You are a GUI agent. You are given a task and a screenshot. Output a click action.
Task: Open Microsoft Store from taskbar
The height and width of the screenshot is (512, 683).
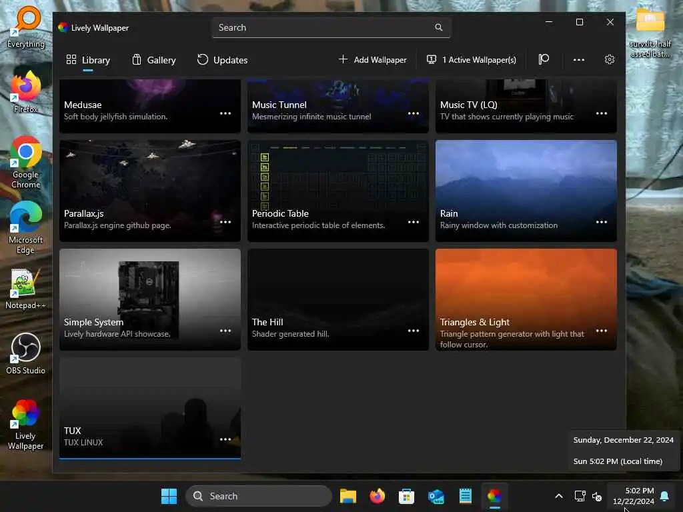[x=406, y=496]
